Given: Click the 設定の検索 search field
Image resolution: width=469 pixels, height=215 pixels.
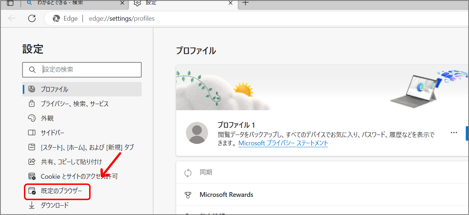Looking at the screenshot, I should [x=82, y=70].
